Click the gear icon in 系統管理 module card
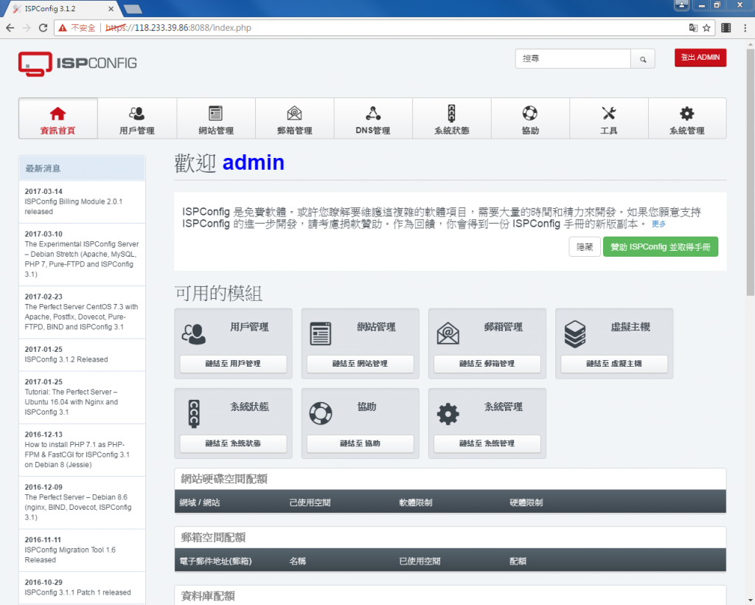Viewport: 755px width, 605px height. pos(448,413)
